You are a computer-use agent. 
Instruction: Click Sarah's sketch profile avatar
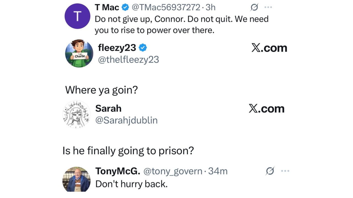coord(76,114)
